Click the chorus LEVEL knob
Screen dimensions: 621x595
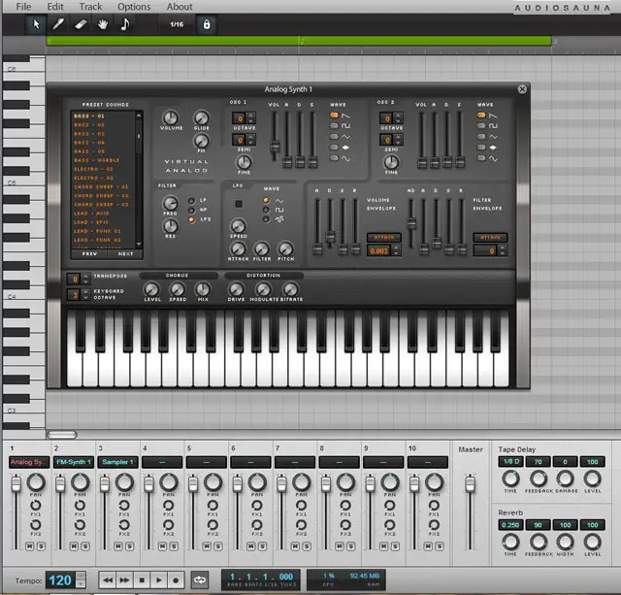(x=151, y=289)
